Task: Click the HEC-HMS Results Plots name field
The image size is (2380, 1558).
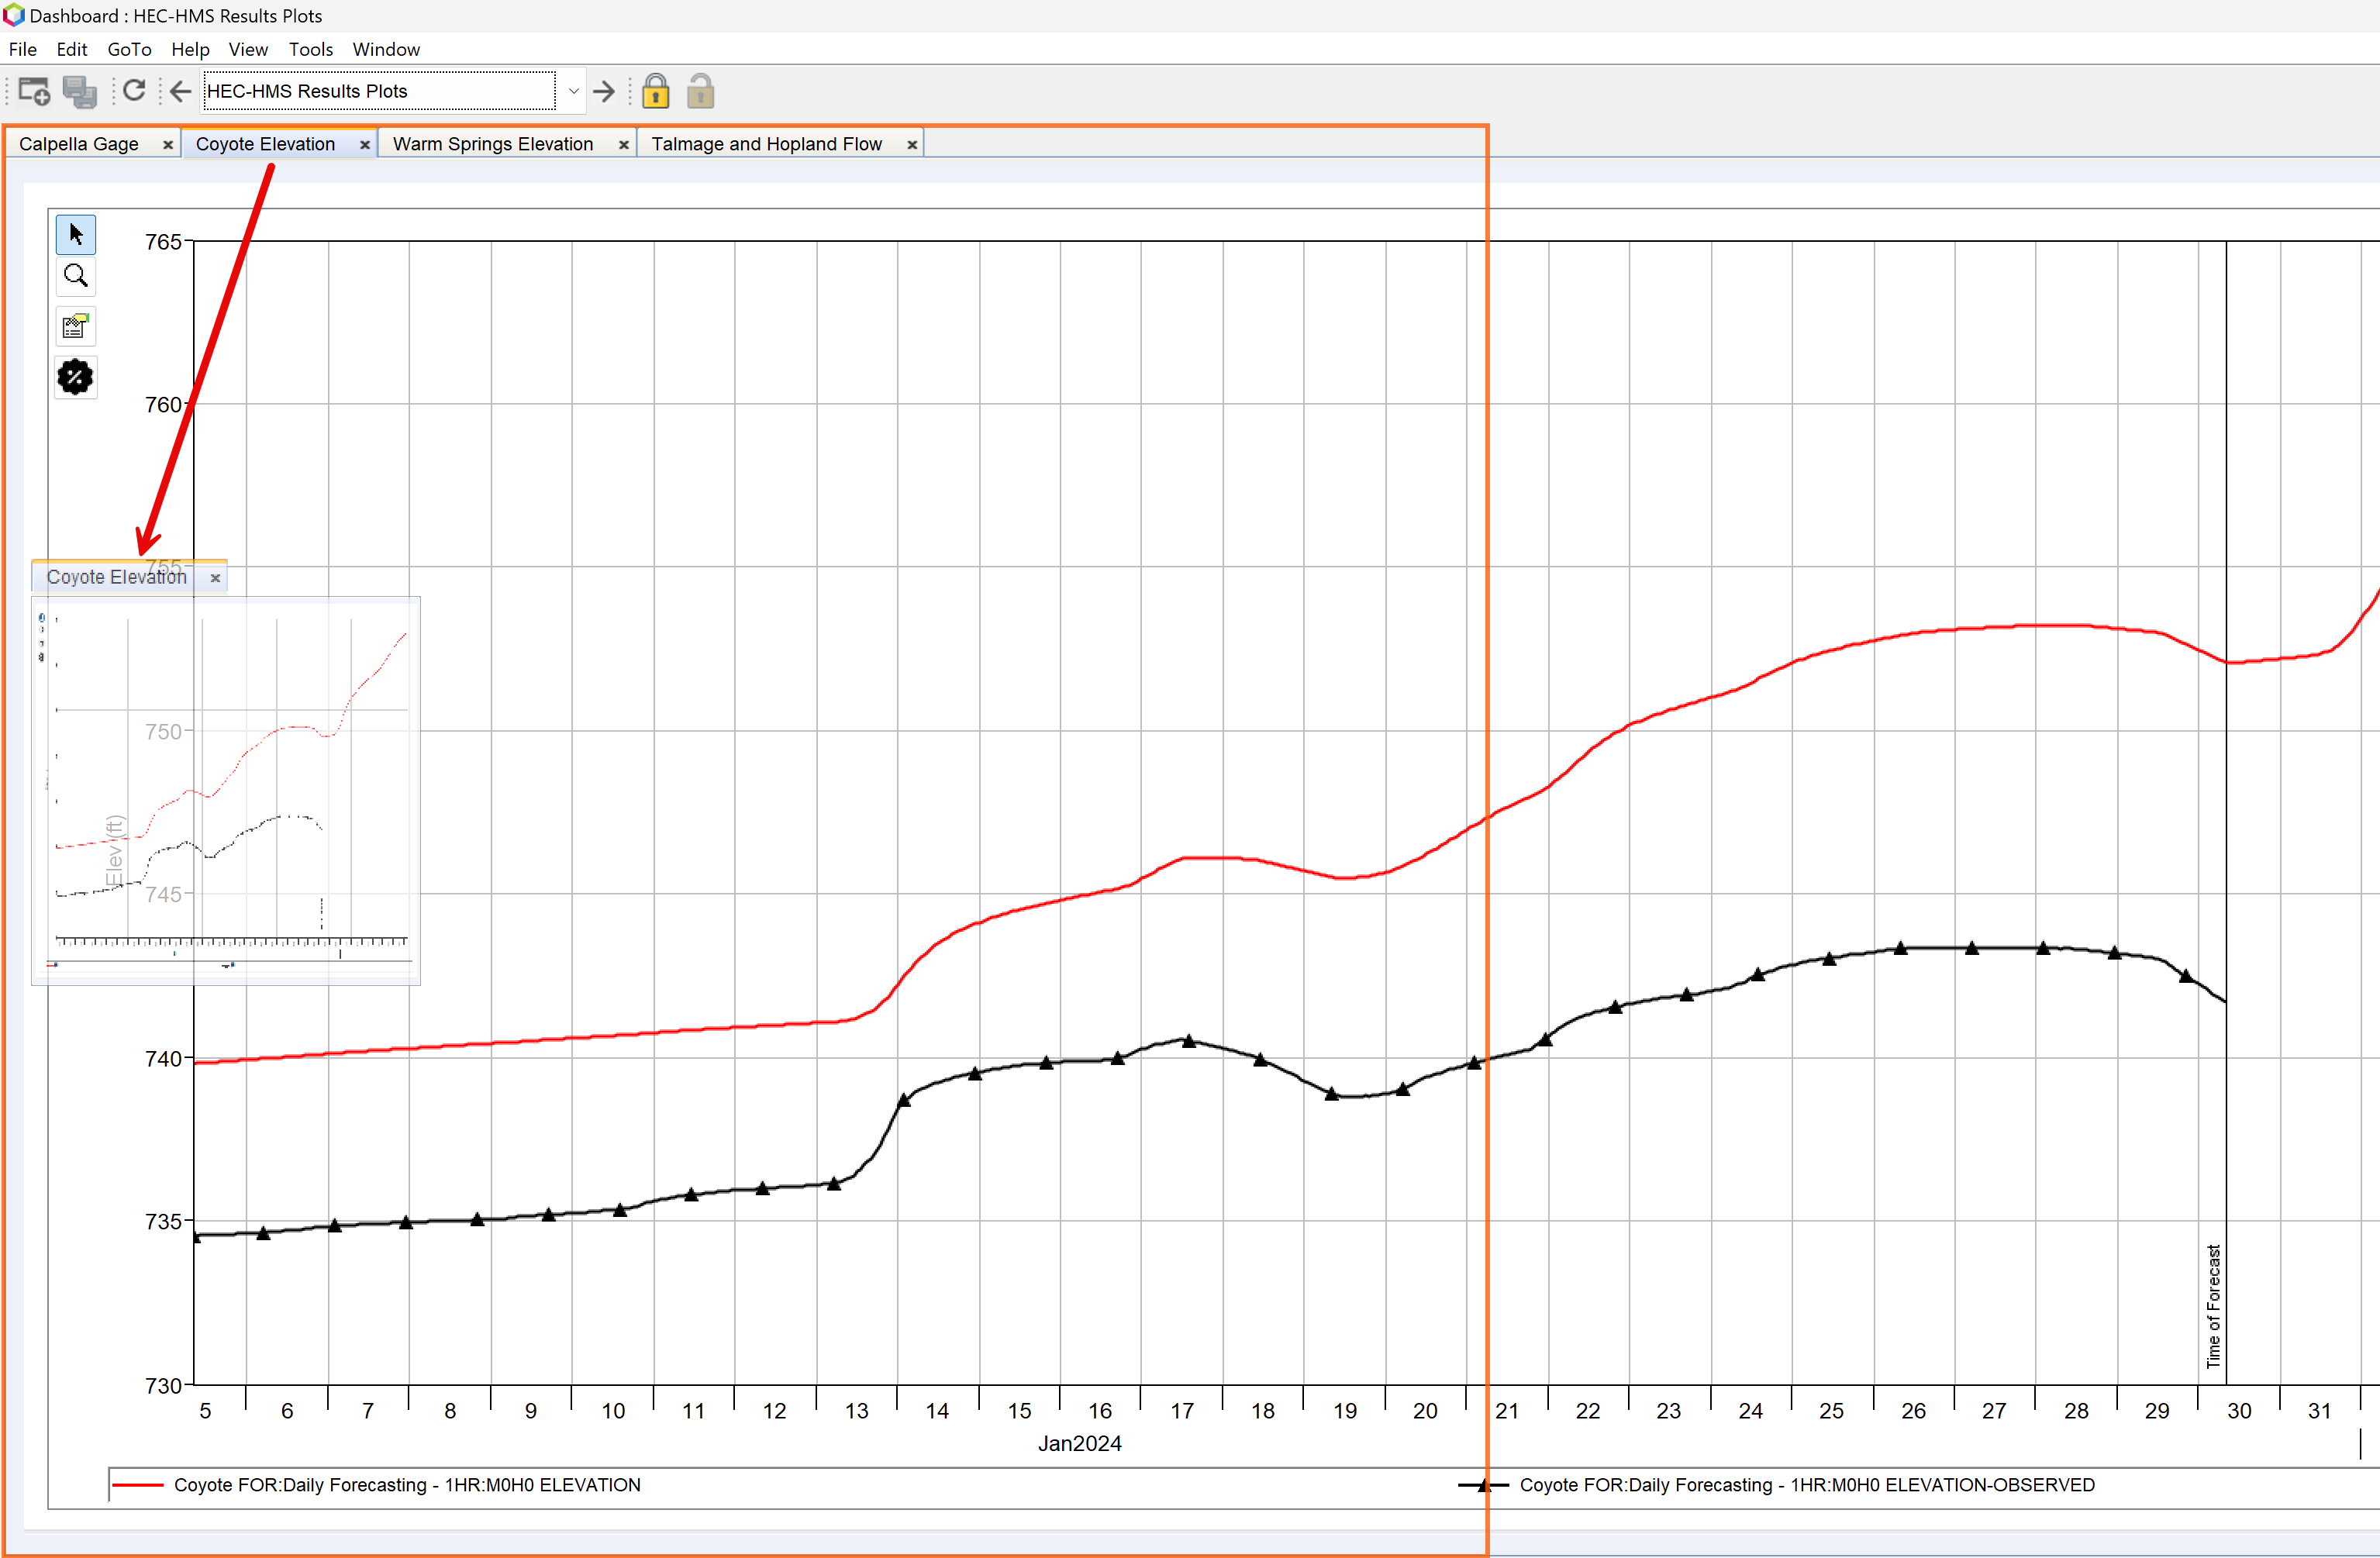Action: coord(379,91)
